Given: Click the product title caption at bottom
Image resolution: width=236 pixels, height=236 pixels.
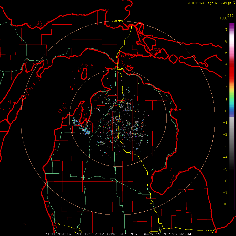Looking at the screenshot, I should 118,234.
